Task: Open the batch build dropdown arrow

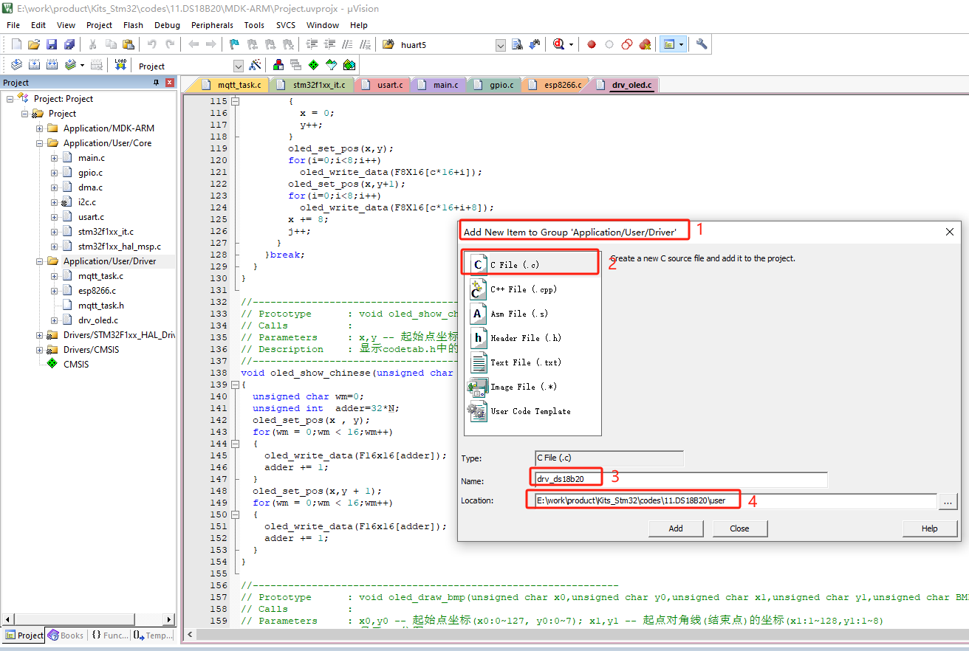Action: (x=82, y=65)
